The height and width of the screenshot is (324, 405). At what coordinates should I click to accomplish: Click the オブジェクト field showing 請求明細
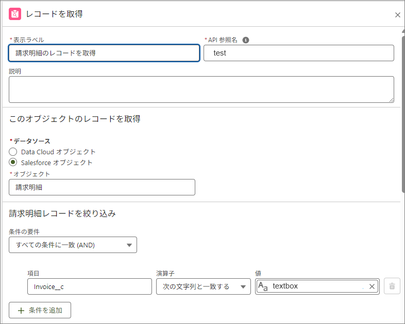102,187
